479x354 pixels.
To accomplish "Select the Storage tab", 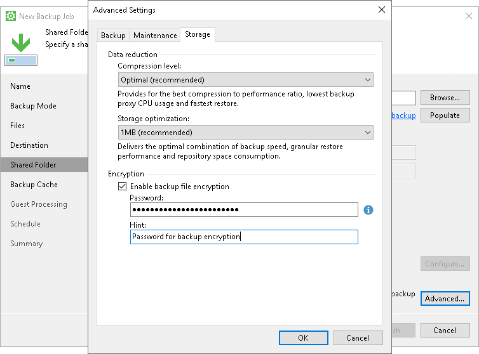I will 198,34.
